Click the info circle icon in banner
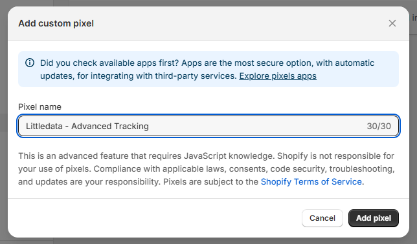The height and width of the screenshot is (244, 417). pyautogui.click(x=30, y=63)
